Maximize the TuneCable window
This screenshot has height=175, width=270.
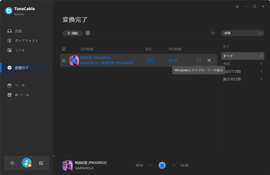(x=254, y=6)
